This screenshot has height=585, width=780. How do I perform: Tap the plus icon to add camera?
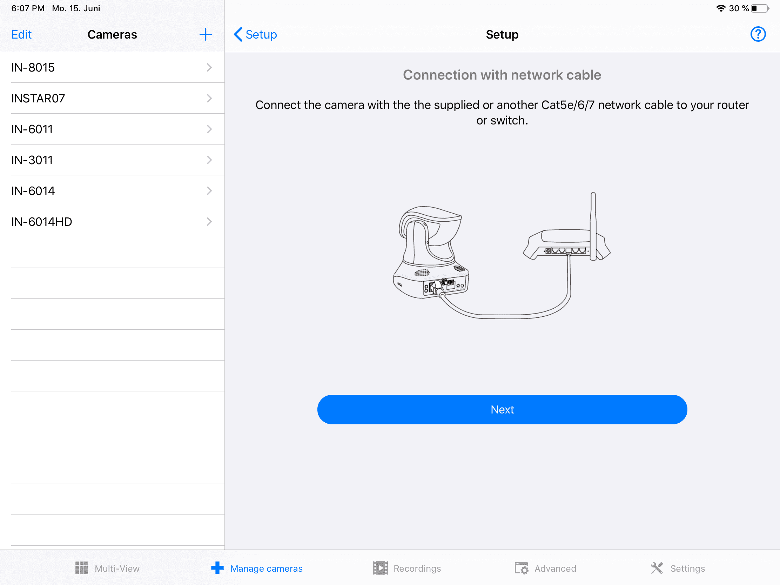tap(205, 35)
